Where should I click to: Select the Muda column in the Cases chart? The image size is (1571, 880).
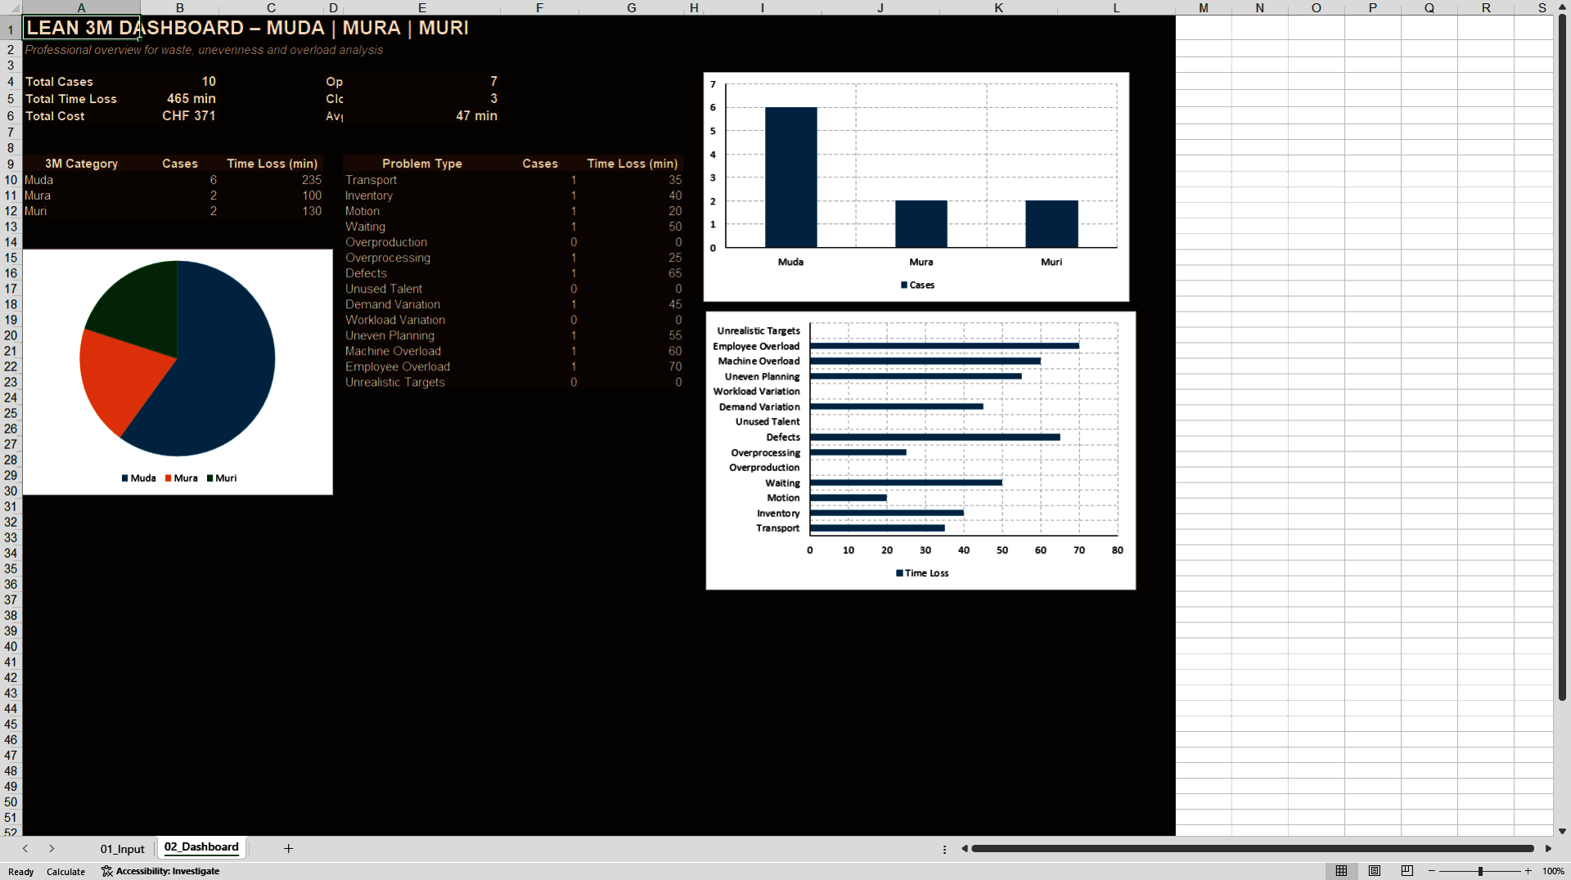(790, 177)
